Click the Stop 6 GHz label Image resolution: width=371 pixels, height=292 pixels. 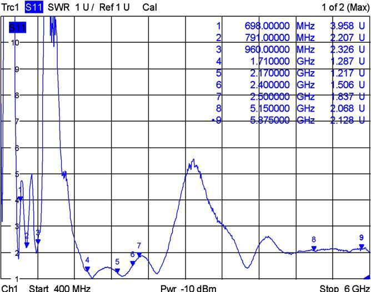[344, 288]
